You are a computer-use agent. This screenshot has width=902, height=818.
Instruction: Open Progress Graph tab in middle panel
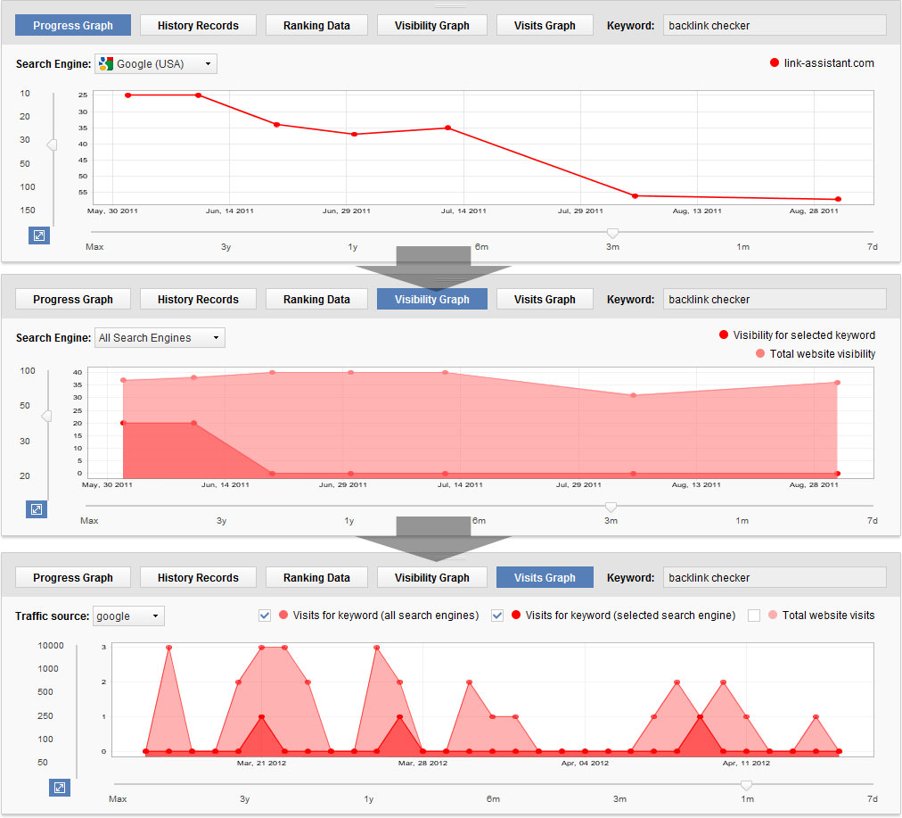tap(73, 300)
